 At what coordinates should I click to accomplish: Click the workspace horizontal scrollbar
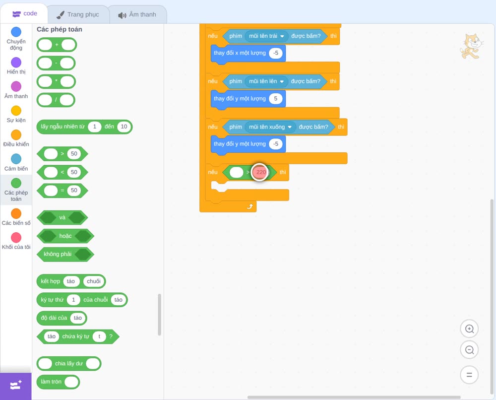point(354,397)
